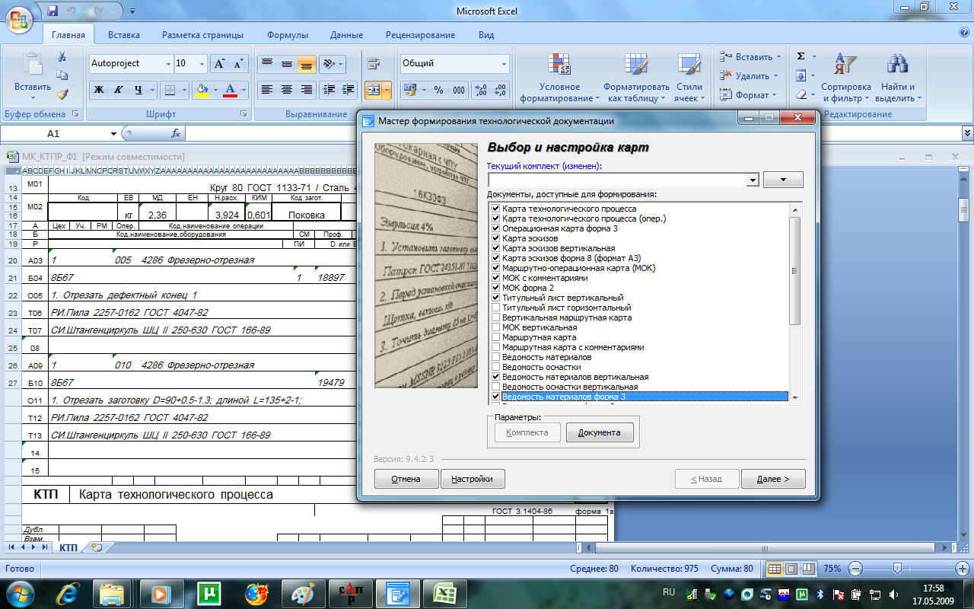
Task: Click the Далее > button
Action: coord(772,479)
